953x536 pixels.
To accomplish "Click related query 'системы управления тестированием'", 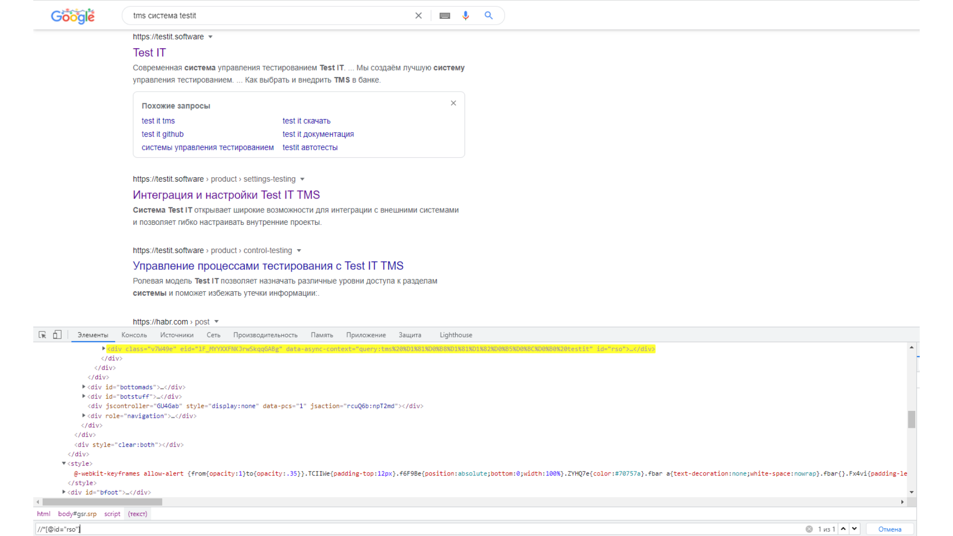I will click(207, 147).
